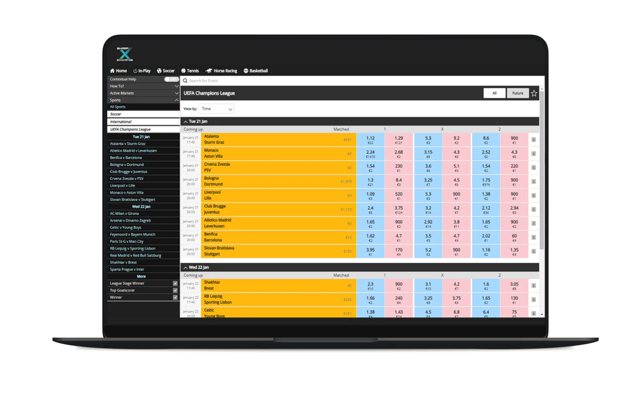The height and width of the screenshot is (403, 643).
Task: Select Sparta Prague v Inter in sidebar
Action: 143,270
